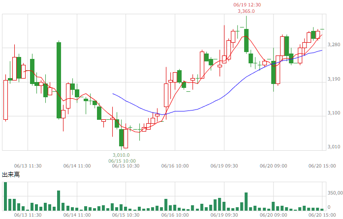
Task: Click the 350,00 volume axis label
Action: 335,193
